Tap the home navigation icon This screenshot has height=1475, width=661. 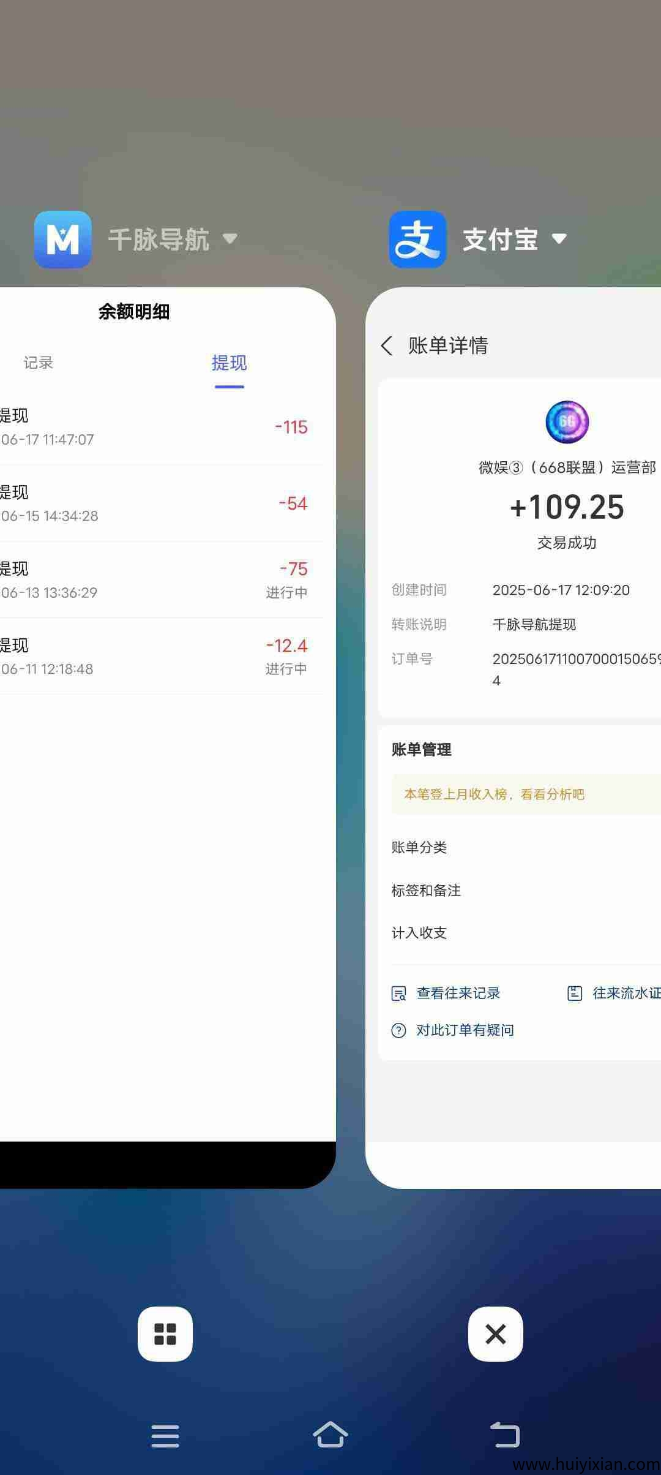330,1435
